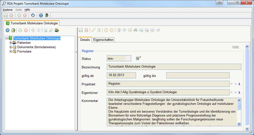Click the gültig bis date field
254x135 pixels.
(x=198, y=75)
